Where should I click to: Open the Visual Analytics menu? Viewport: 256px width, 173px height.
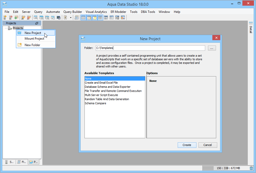point(96,12)
